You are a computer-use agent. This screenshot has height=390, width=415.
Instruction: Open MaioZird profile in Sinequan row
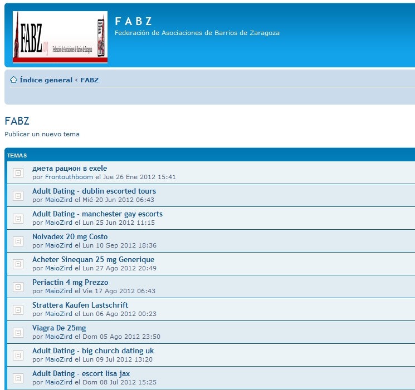tap(58, 268)
